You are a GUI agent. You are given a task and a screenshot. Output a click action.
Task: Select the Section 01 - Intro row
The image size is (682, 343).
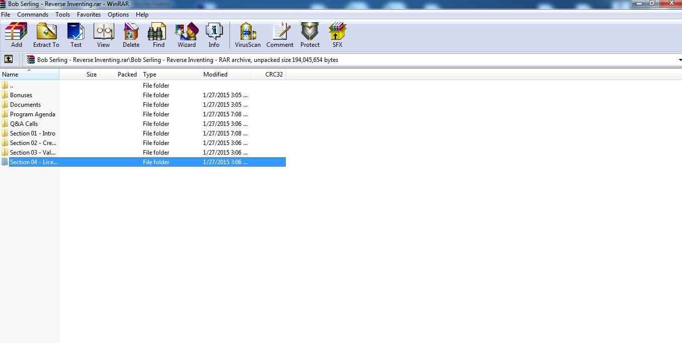click(x=143, y=133)
